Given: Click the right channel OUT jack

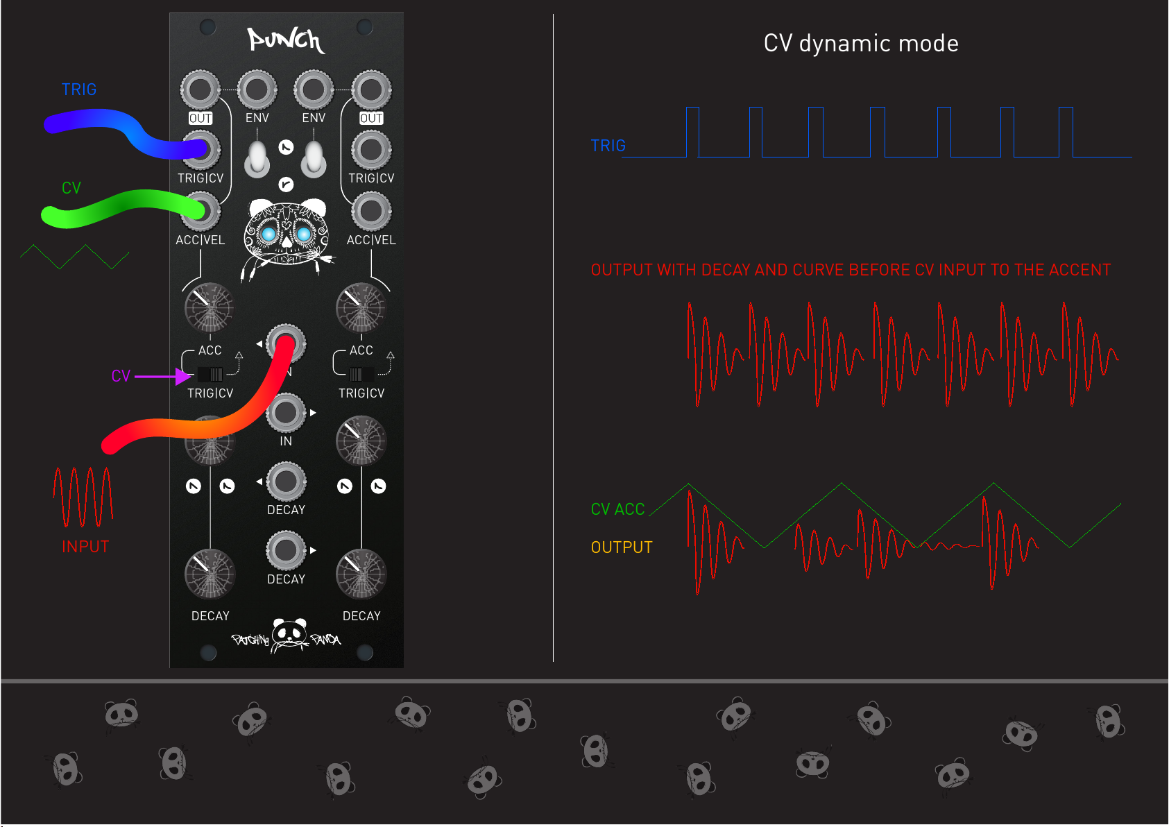Looking at the screenshot, I should point(371,89).
